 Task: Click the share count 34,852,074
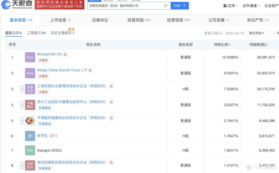[266, 73]
